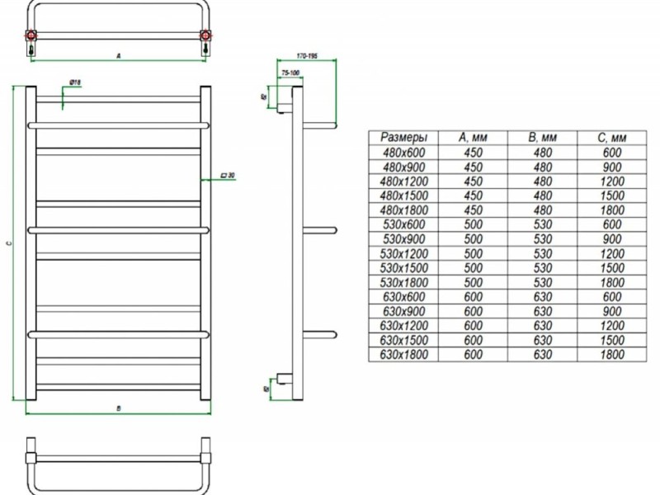Select the "530x1200" size cell
Screen dimensions: 660x495
coord(403,253)
